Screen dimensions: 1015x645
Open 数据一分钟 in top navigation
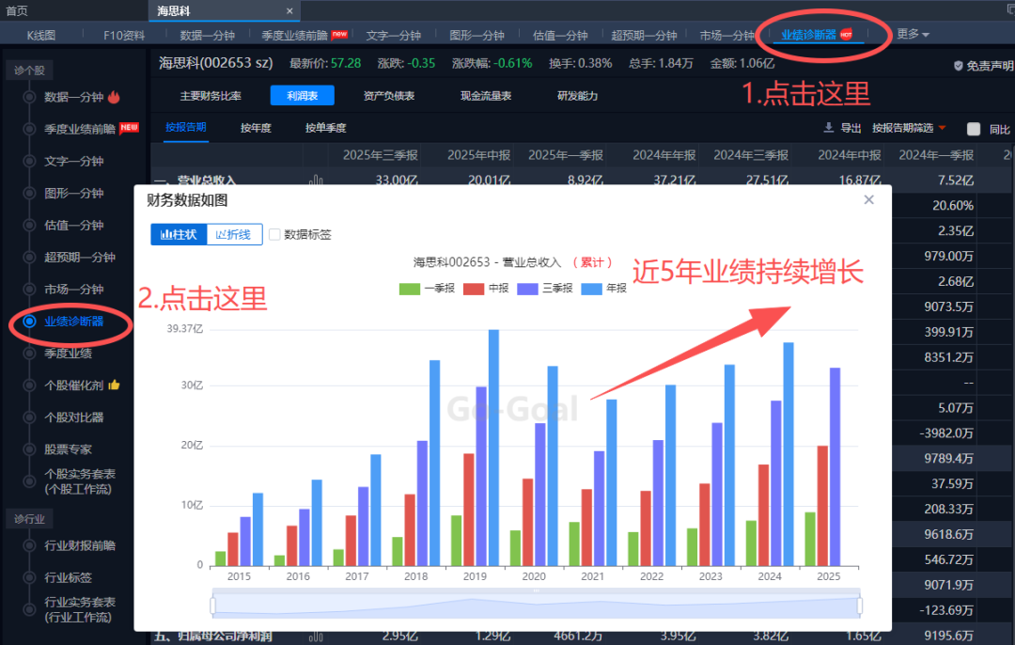pyautogui.click(x=207, y=35)
